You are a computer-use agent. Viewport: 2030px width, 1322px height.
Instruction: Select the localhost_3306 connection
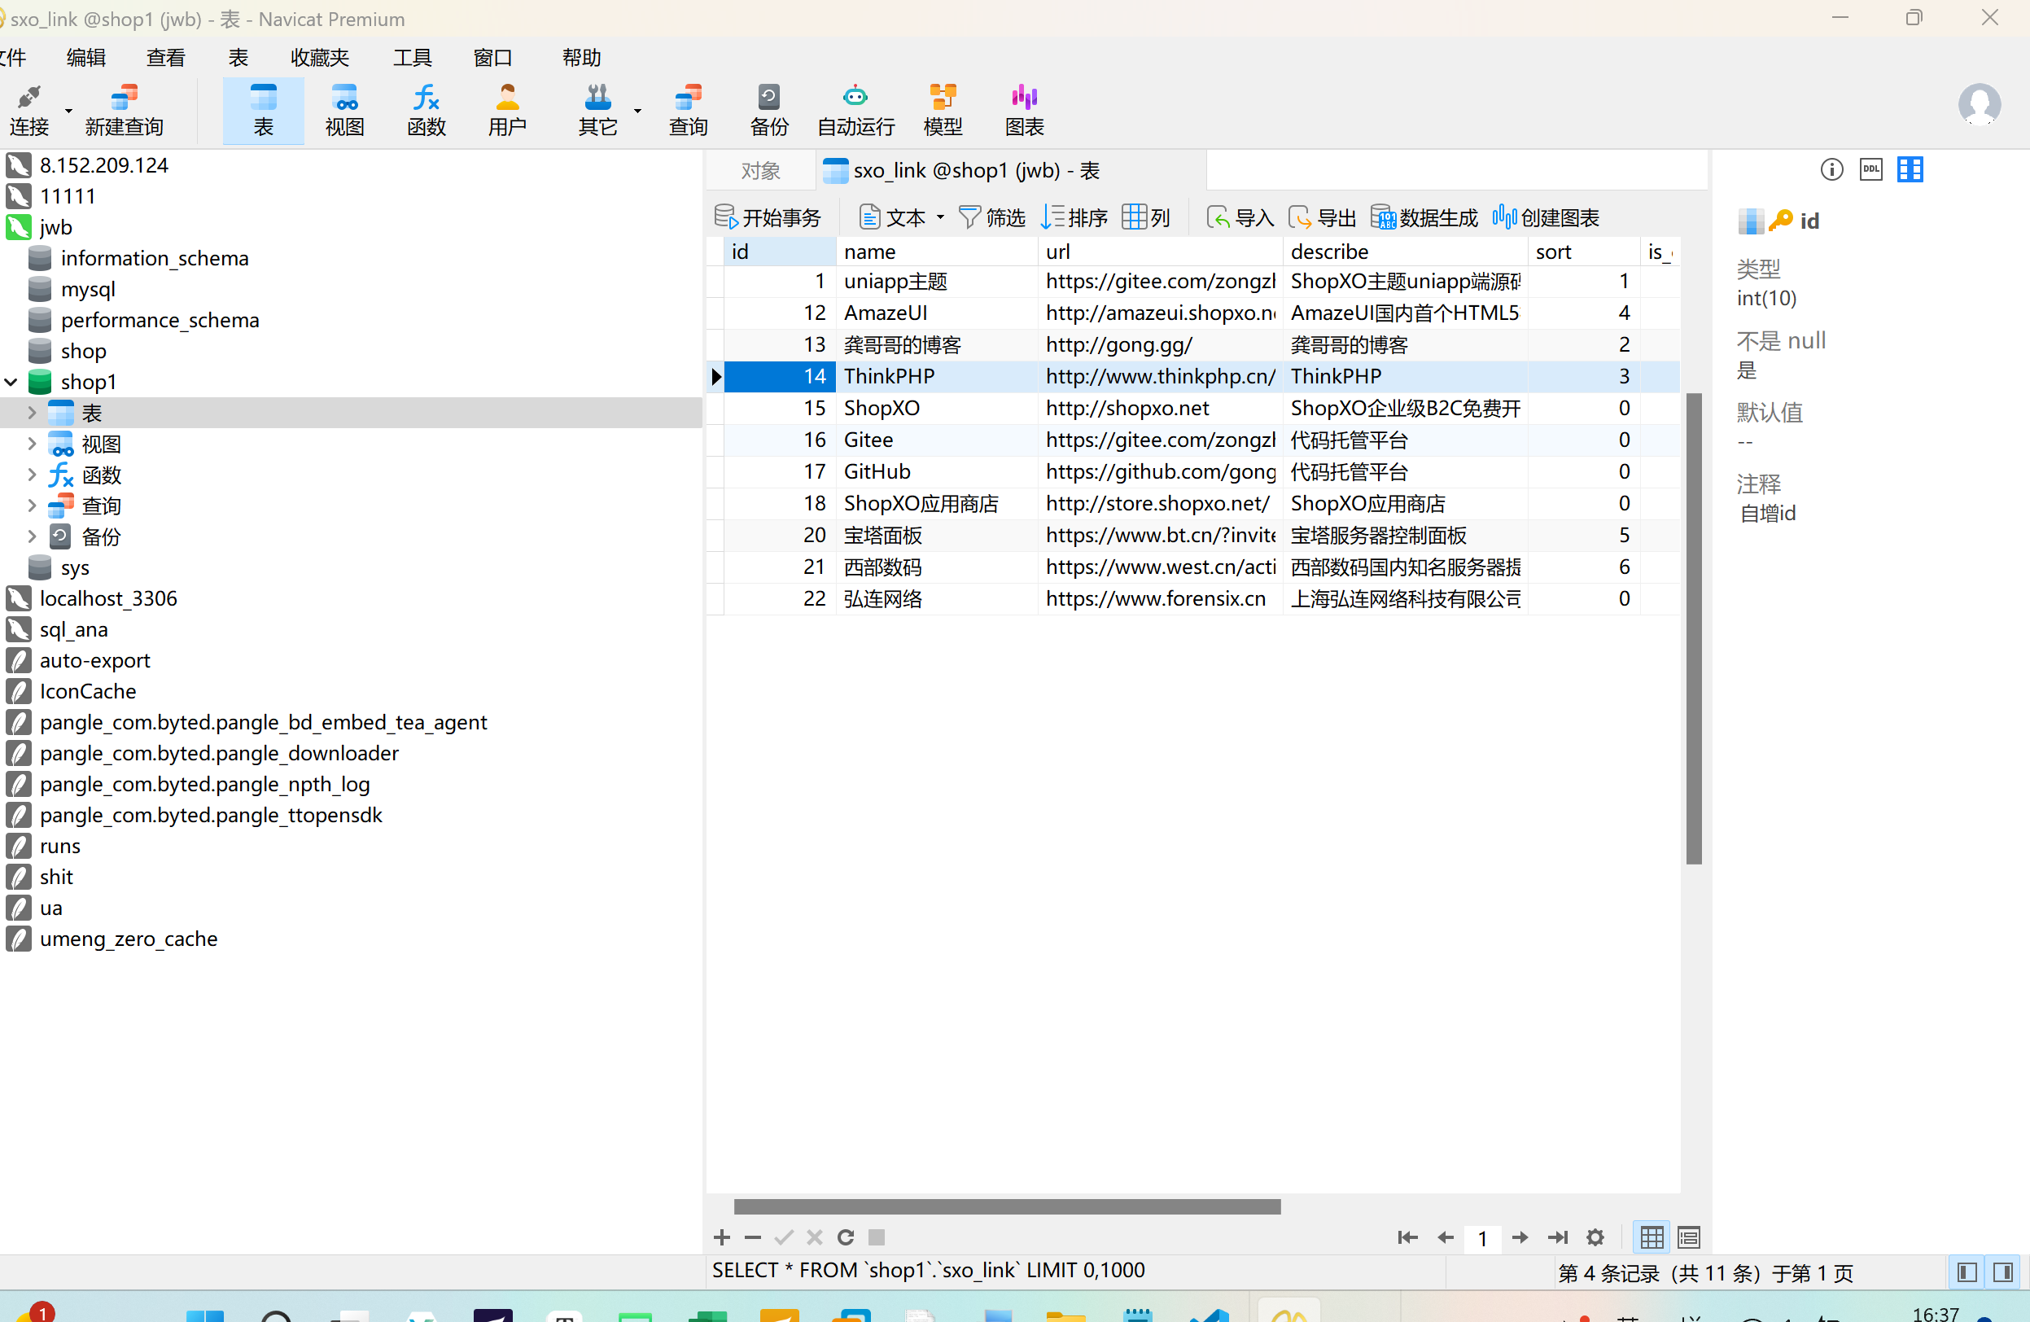(108, 599)
